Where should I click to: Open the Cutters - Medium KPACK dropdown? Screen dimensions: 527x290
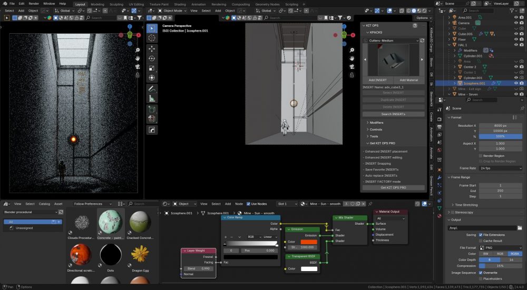pos(391,41)
